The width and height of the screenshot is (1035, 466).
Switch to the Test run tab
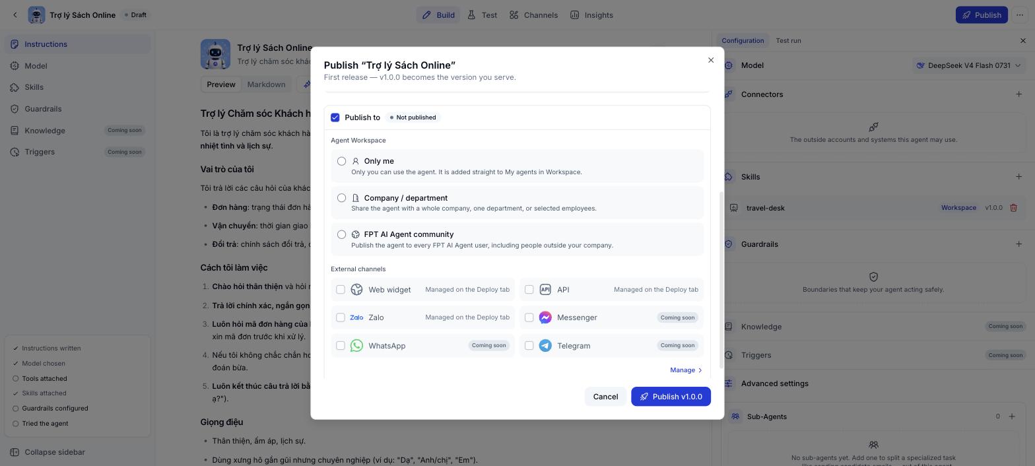click(x=788, y=41)
